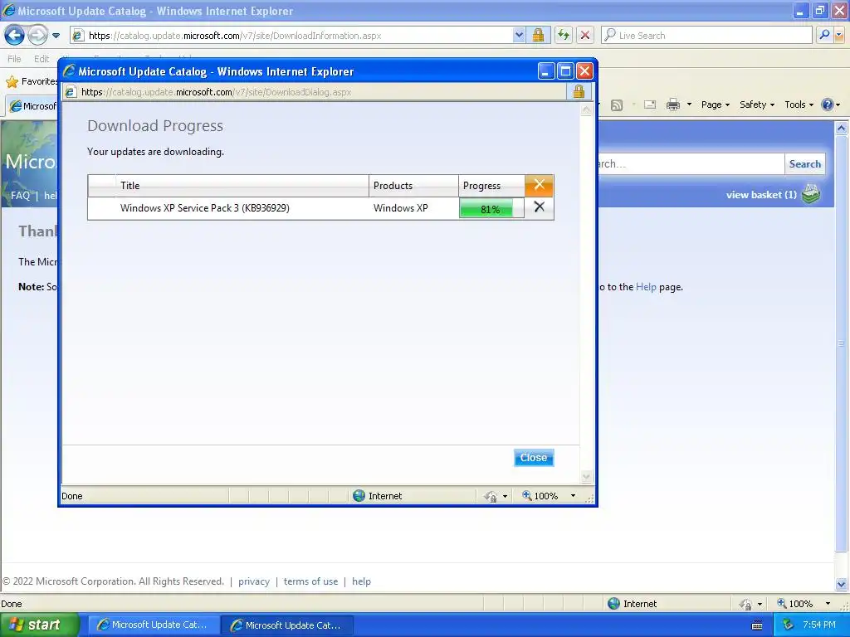This screenshot has width=850, height=637.
Task: Cancel the Windows XP Service Pack 3 download
Action: pos(539,207)
